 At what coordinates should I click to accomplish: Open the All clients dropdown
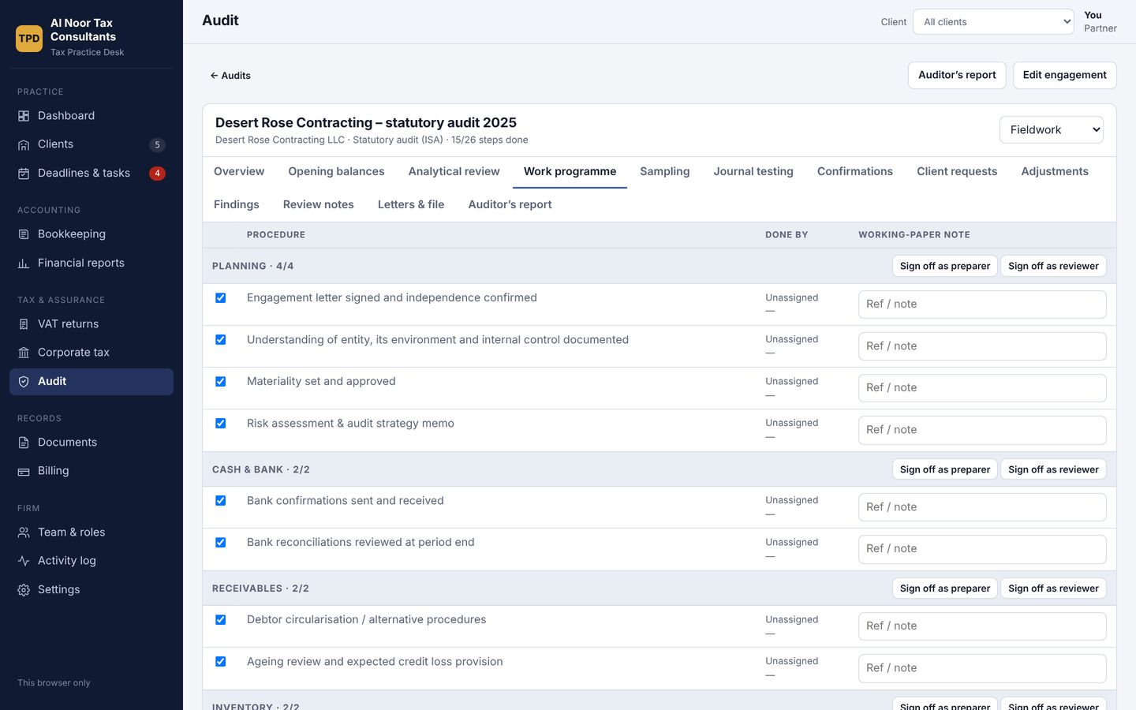(x=993, y=22)
